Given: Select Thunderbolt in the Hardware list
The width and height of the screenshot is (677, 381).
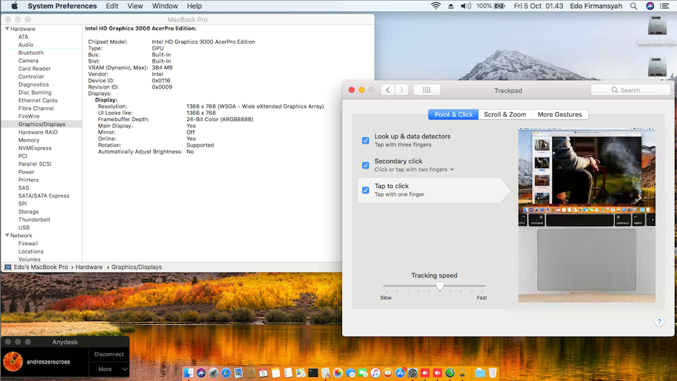Looking at the screenshot, I should [35, 220].
